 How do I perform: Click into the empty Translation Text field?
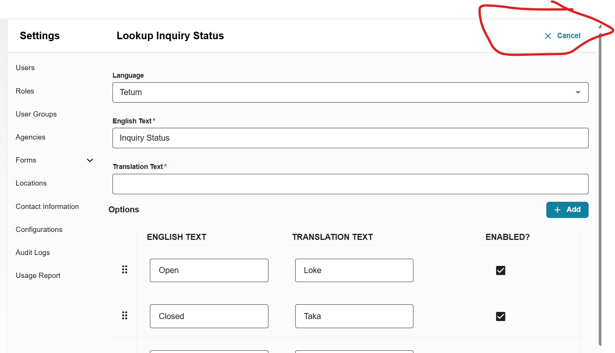350,184
